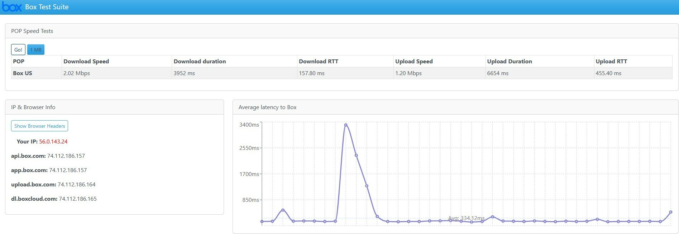Click the 850ms y-axis label
This screenshot has height=234, width=679.
point(250,200)
